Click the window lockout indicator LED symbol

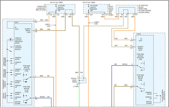(x=11, y=40)
